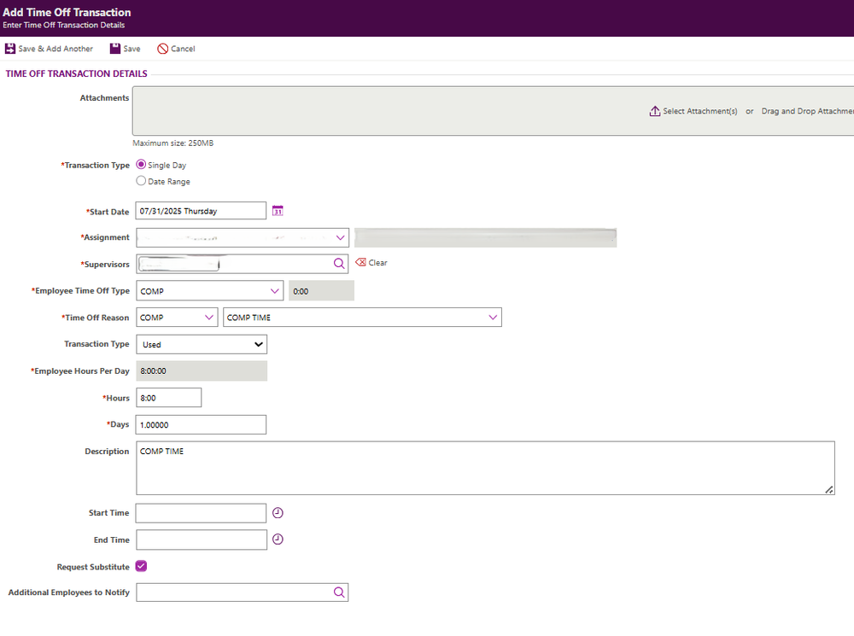Viewport: 854px width, 636px height.
Task: Click the Assignment field label
Action: pos(105,237)
